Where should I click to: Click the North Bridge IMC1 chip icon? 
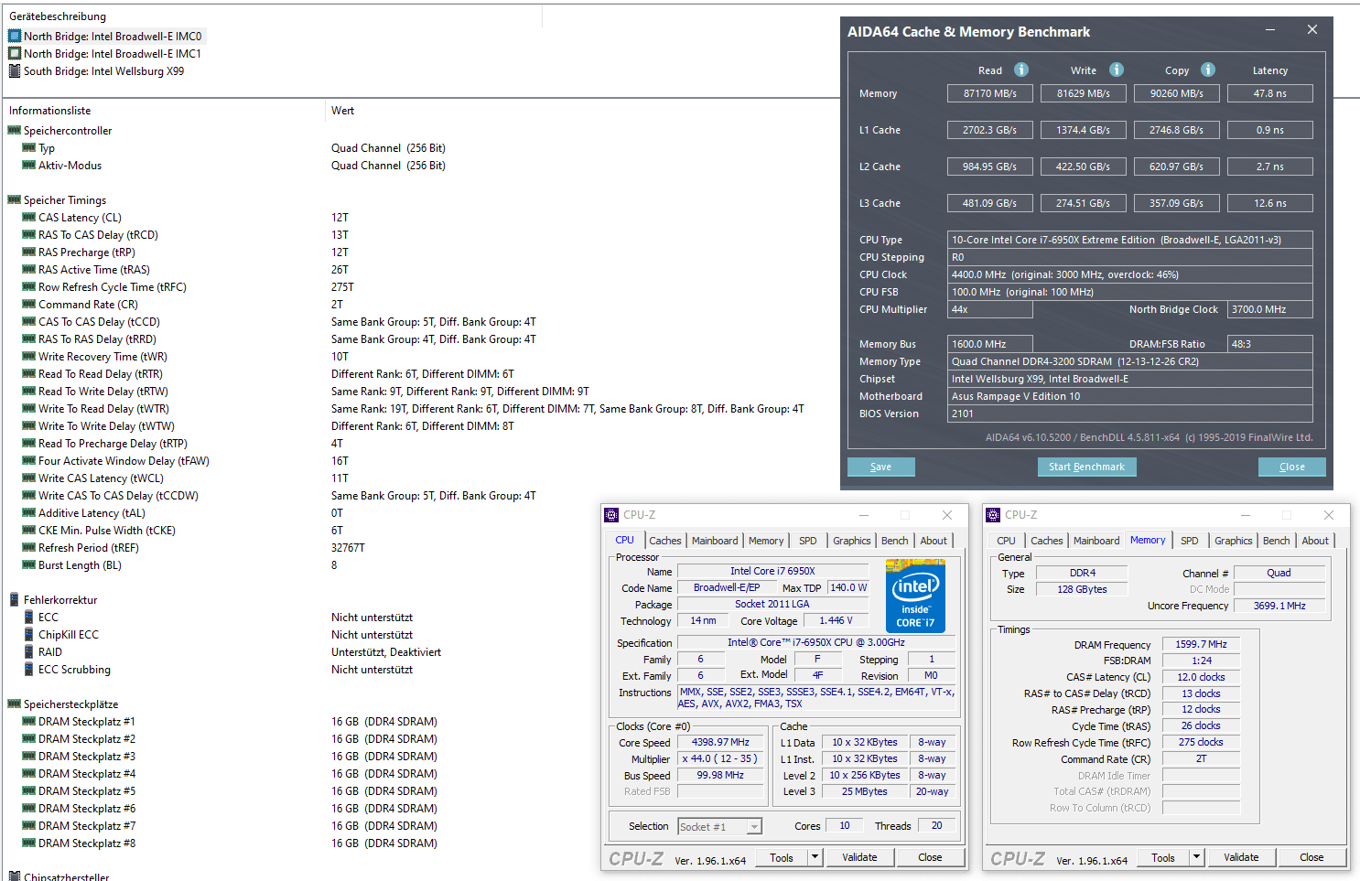(15, 53)
